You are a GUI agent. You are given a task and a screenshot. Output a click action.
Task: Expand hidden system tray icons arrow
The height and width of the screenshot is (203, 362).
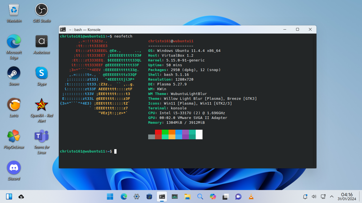coord(332,197)
